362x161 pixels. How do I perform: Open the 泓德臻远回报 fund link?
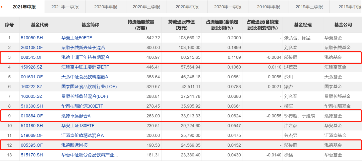click(x=74, y=145)
